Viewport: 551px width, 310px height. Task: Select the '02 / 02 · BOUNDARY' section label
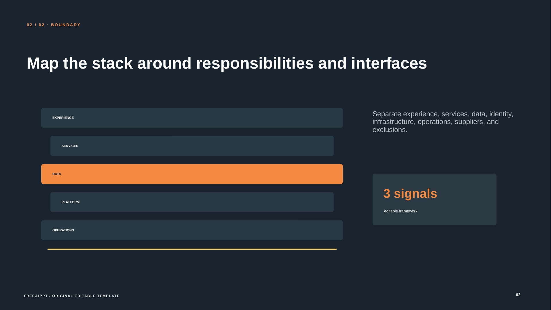pos(54,25)
